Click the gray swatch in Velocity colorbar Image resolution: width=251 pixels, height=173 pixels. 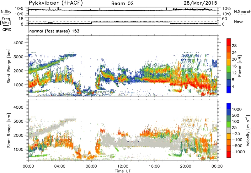click(229, 131)
